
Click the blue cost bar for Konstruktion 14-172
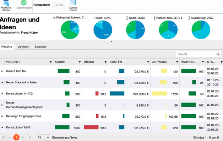117,93
